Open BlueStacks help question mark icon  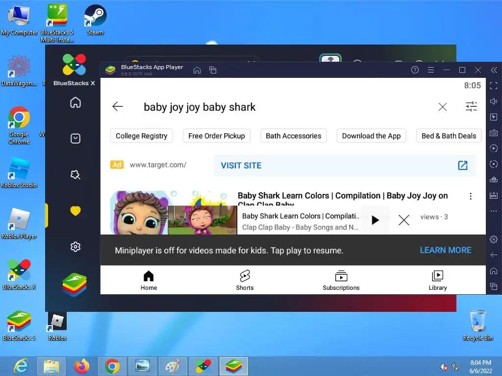click(x=415, y=70)
